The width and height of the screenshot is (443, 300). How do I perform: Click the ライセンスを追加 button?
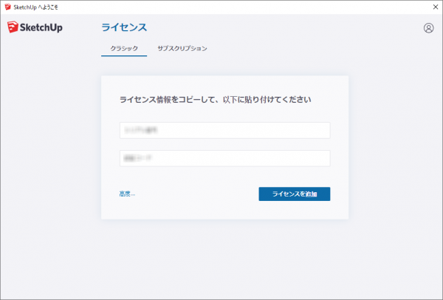click(295, 194)
